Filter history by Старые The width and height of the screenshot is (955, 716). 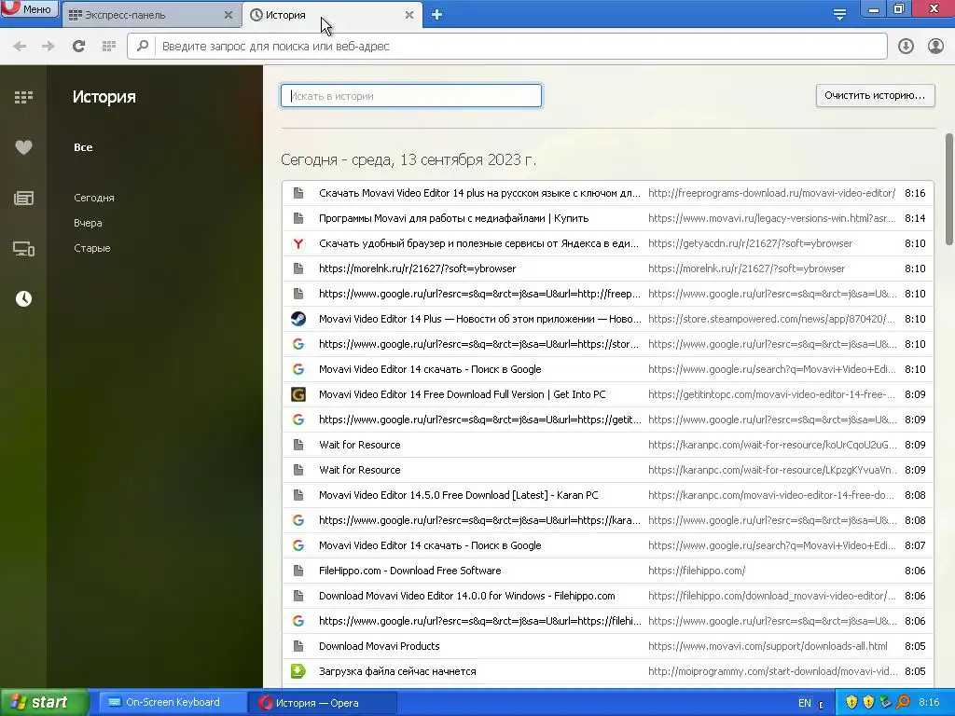tap(92, 248)
